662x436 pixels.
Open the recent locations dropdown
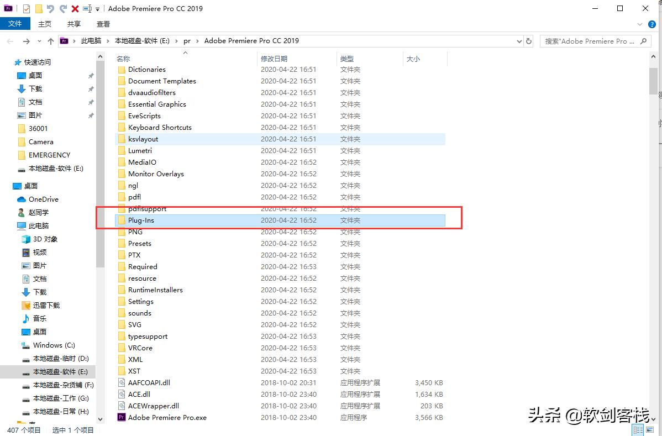pyautogui.click(x=39, y=41)
